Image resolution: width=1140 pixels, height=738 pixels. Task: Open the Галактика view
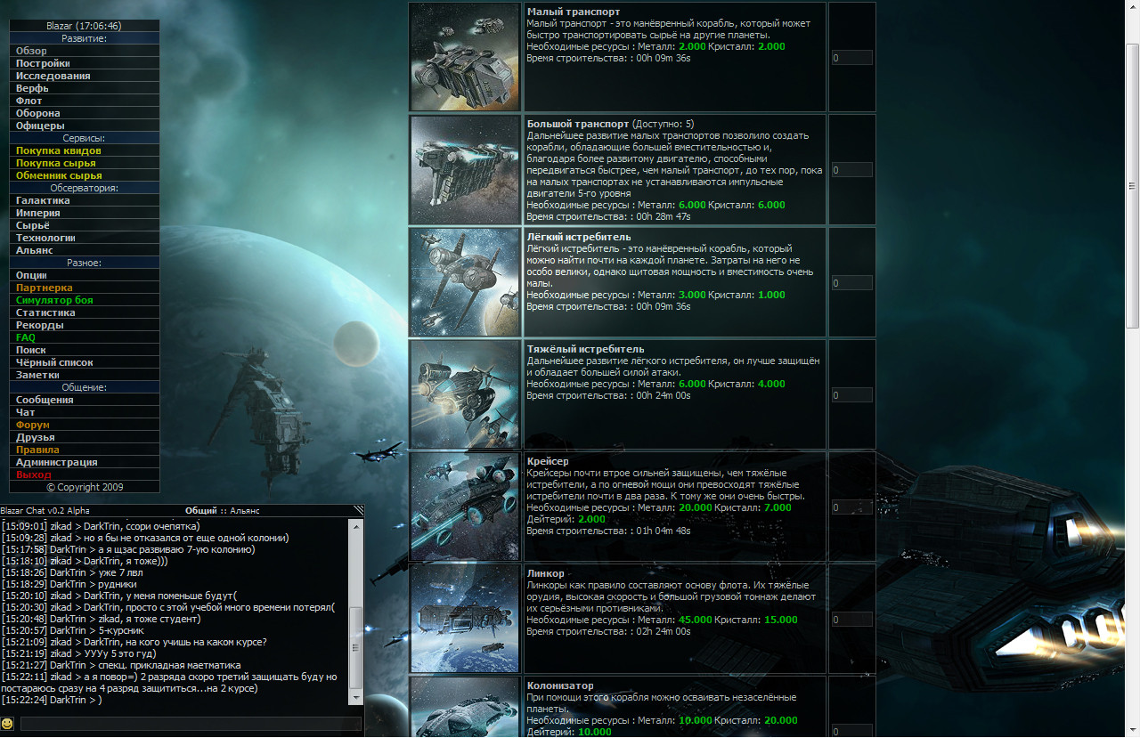pos(43,200)
